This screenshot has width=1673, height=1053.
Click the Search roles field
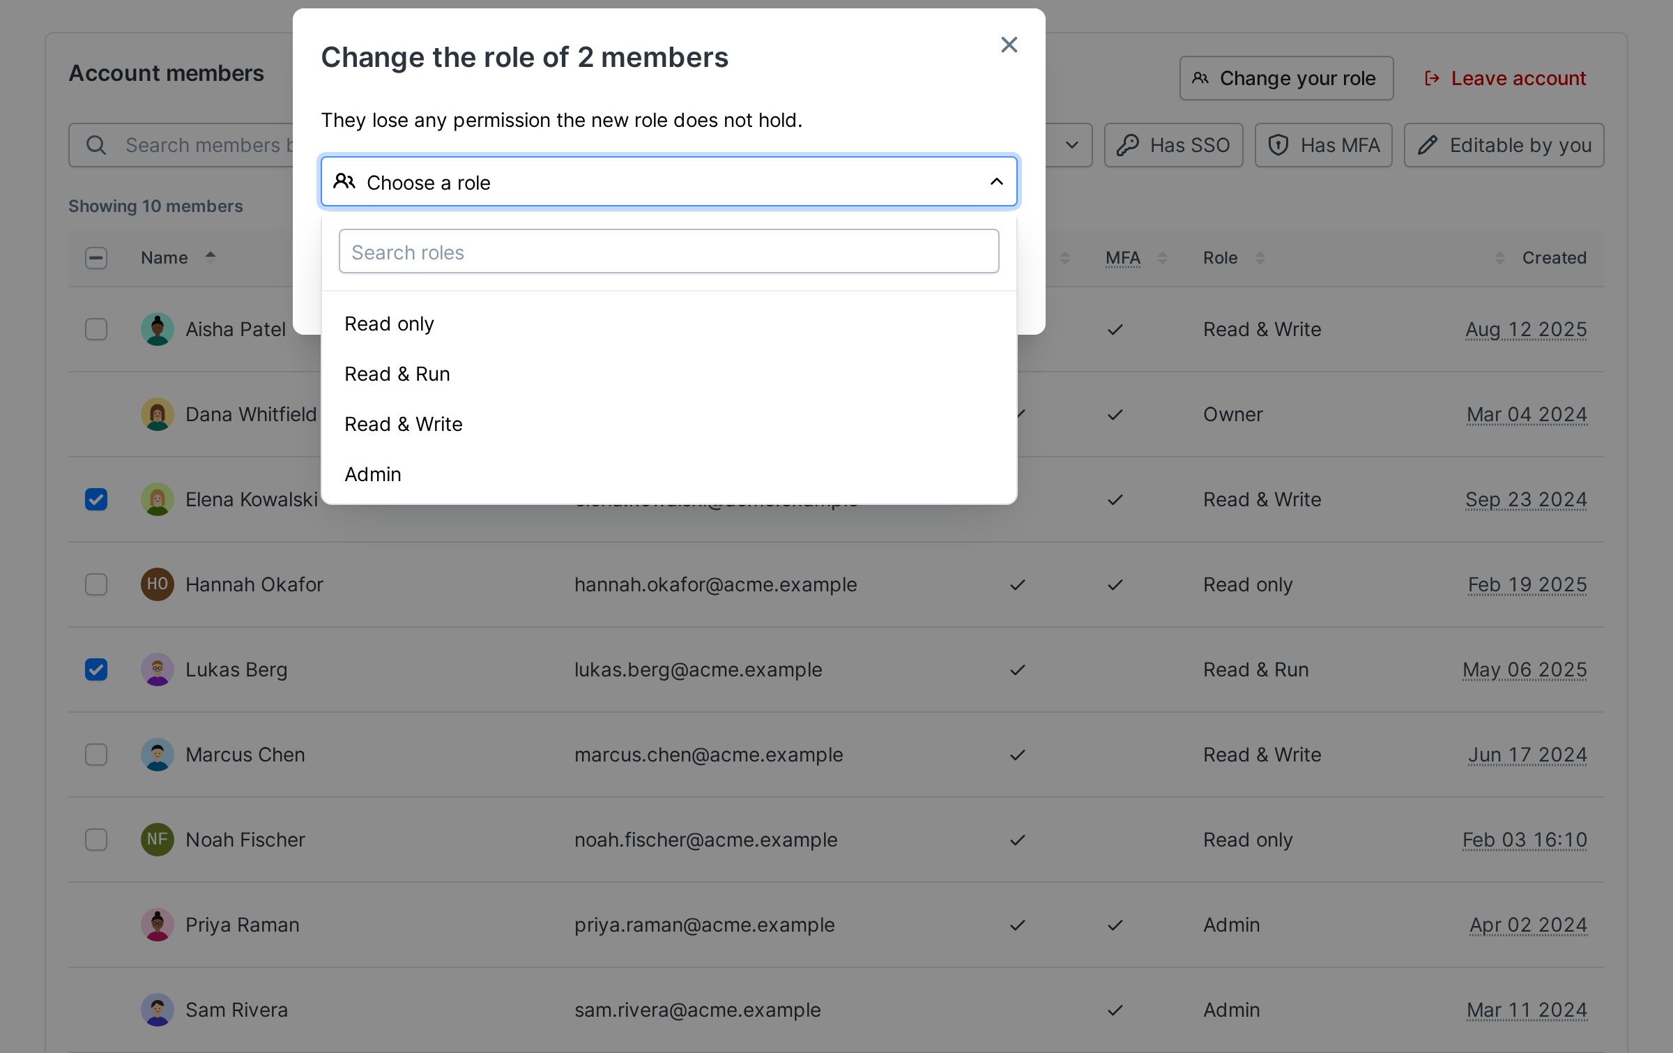click(x=669, y=252)
